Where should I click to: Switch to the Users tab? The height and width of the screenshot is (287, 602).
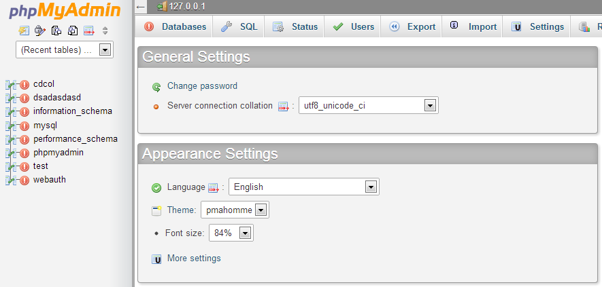353,26
